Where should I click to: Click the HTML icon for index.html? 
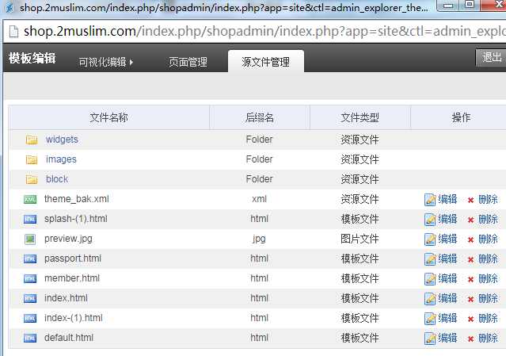(30, 298)
